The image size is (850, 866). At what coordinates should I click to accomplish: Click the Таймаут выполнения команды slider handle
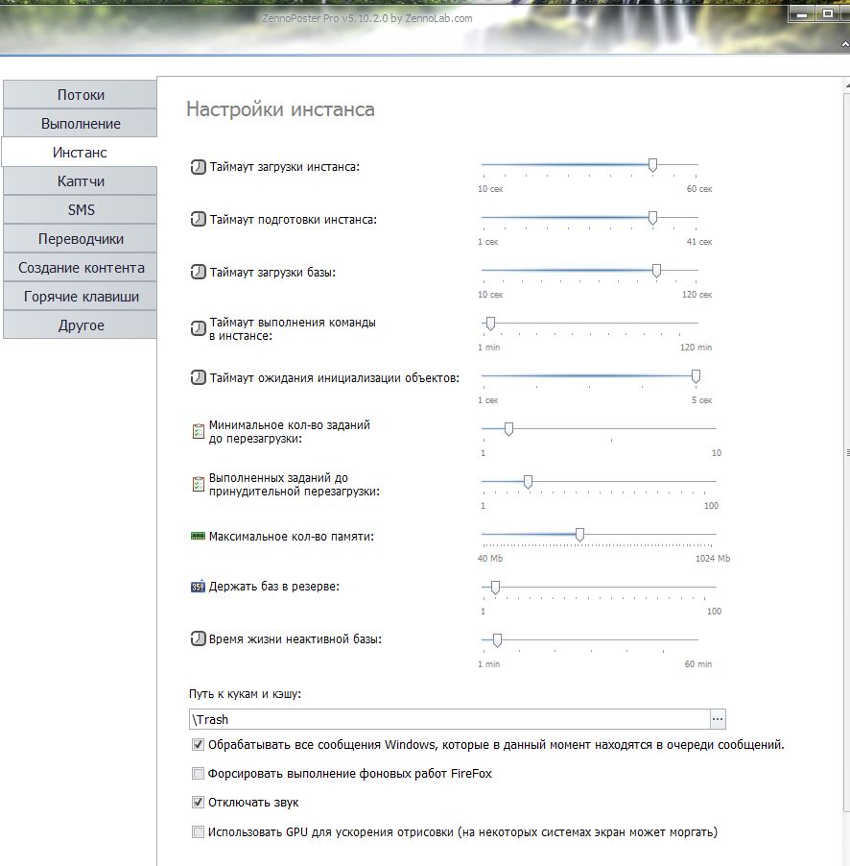(x=490, y=324)
